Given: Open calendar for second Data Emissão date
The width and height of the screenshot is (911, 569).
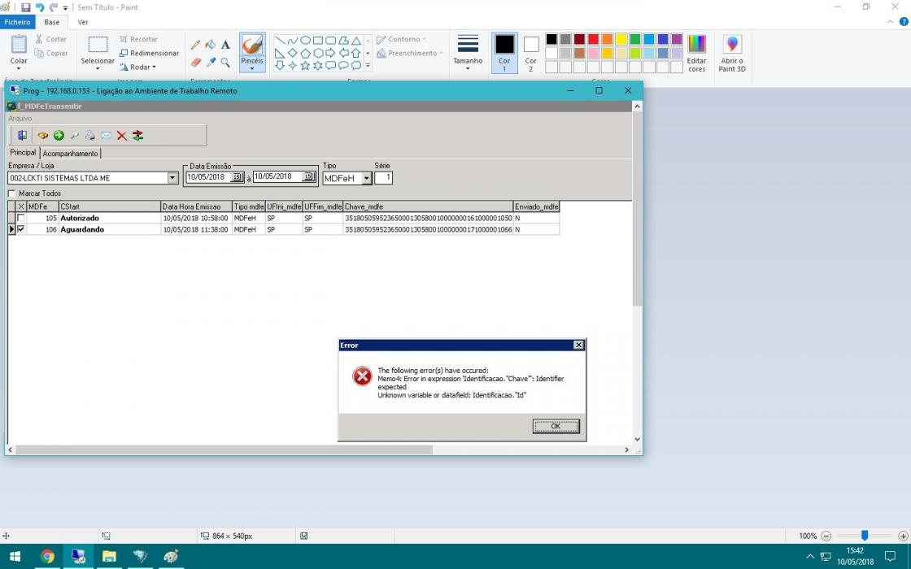Looking at the screenshot, I should pos(308,177).
